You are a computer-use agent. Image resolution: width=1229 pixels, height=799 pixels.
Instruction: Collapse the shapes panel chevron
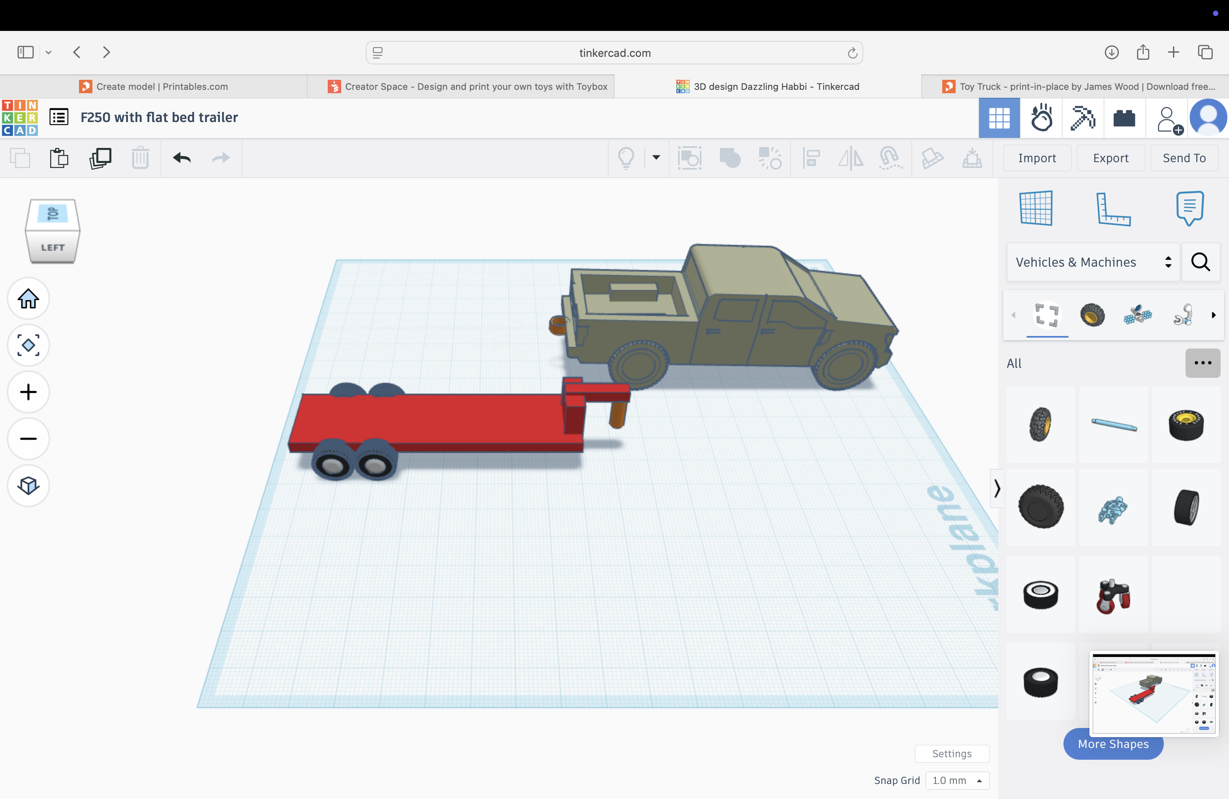click(997, 488)
